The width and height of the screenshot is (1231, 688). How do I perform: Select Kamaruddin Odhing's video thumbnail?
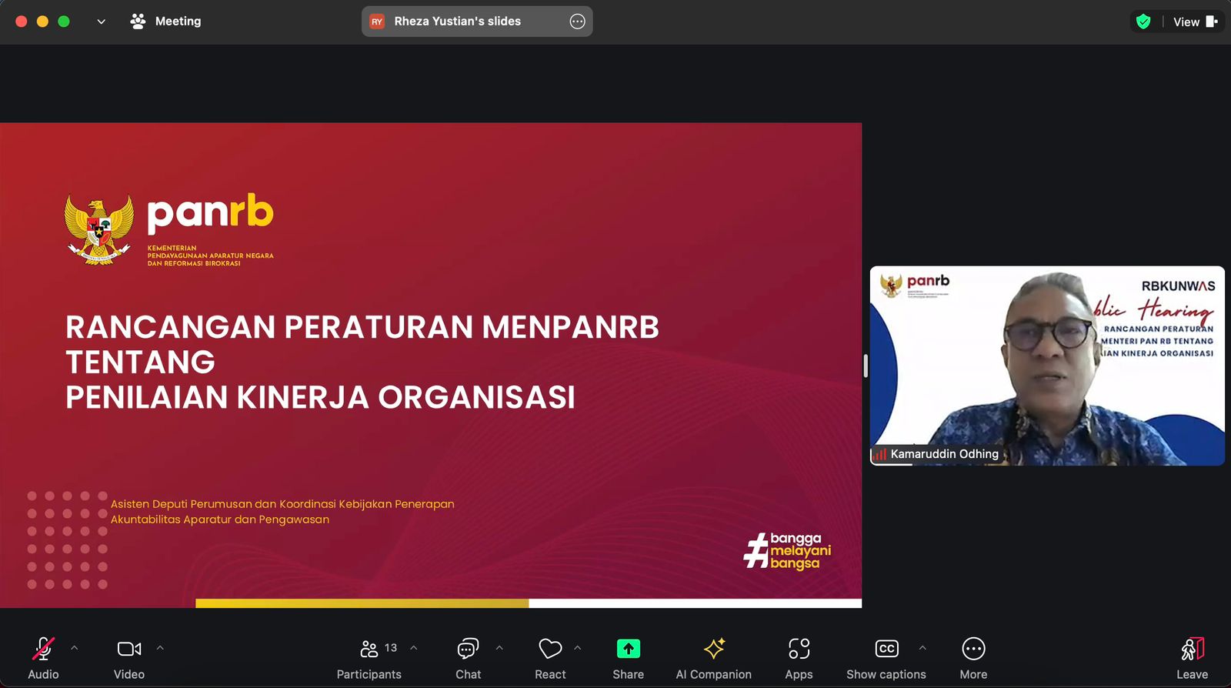click(1047, 366)
